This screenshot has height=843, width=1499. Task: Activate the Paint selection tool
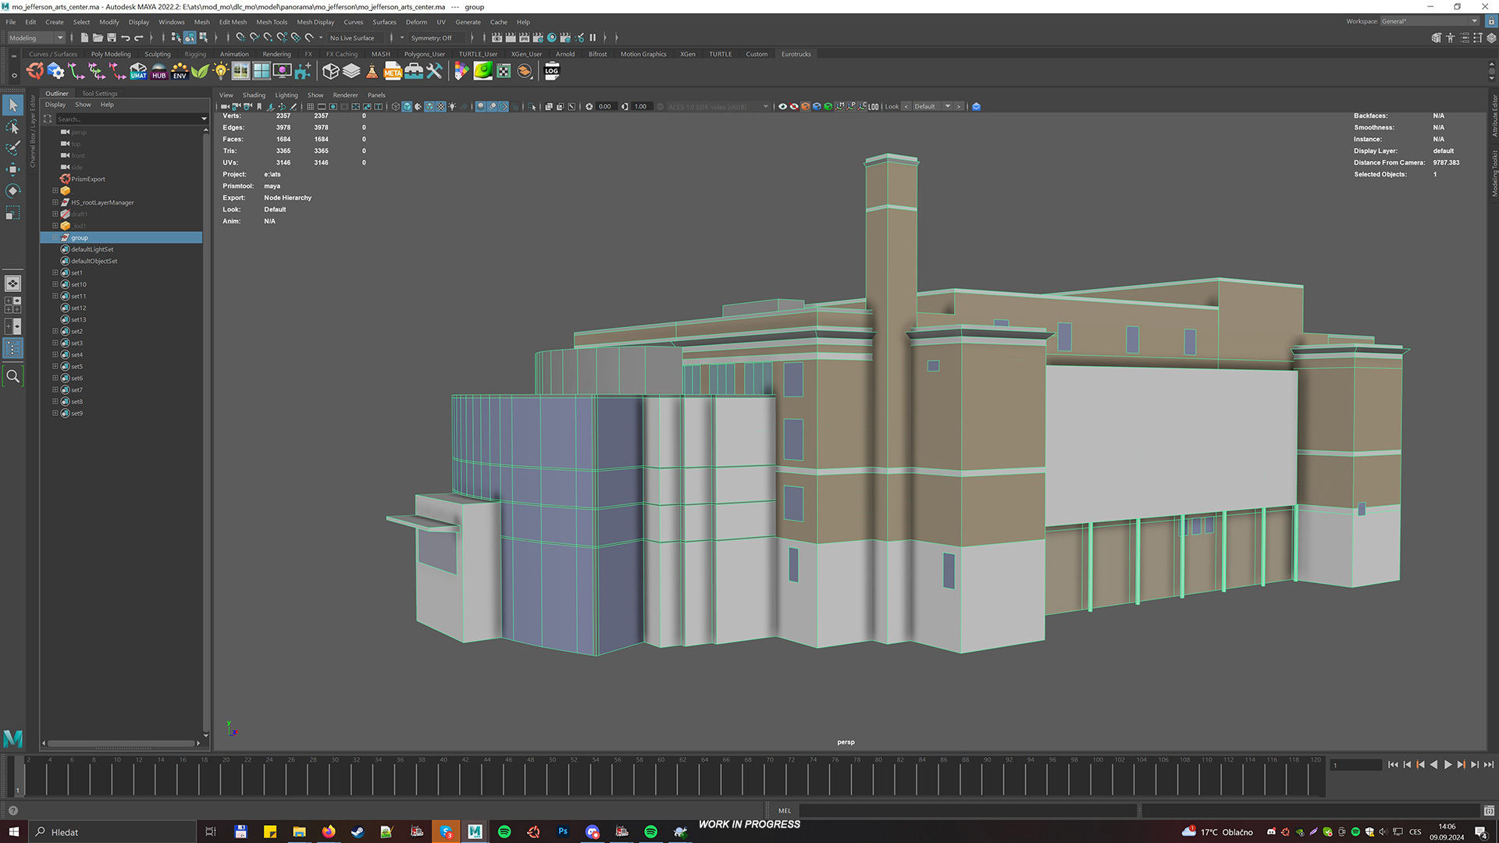coord(12,148)
